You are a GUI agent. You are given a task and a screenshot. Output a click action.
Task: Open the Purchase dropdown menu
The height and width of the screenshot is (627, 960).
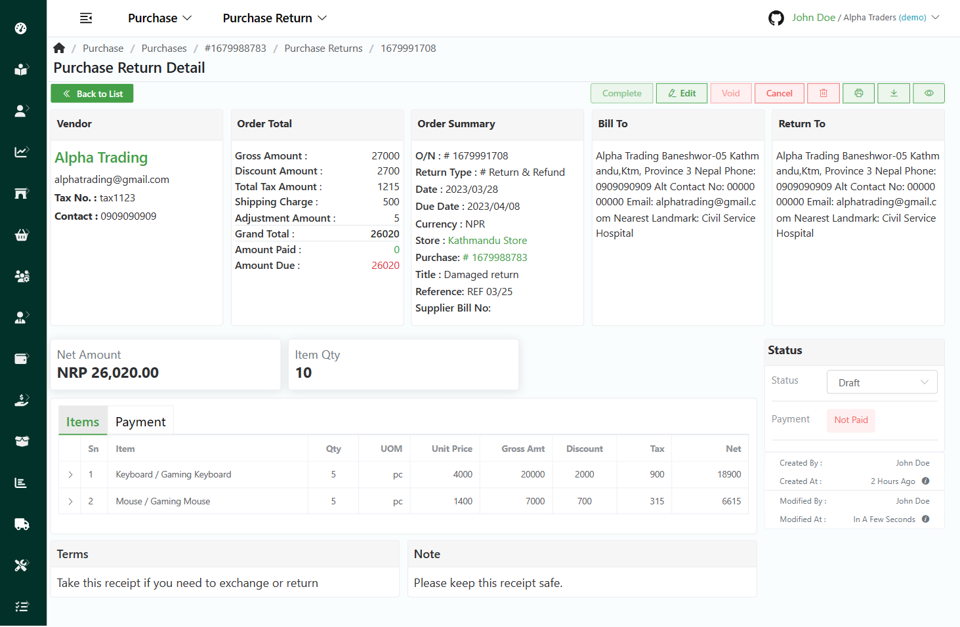coord(159,18)
